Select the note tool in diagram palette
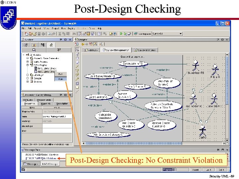Image resolution: width=239 pixels, height=179 pixels. coord(77,87)
